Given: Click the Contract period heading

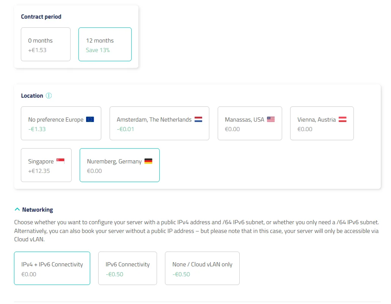Looking at the screenshot, I should click(41, 17).
